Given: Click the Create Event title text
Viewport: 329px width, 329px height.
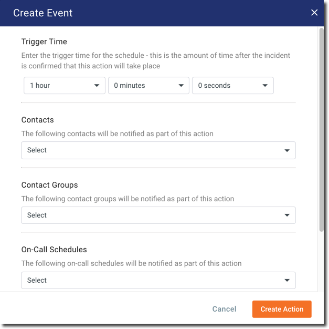Looking at the screenshot, I should tap(43, 13).
